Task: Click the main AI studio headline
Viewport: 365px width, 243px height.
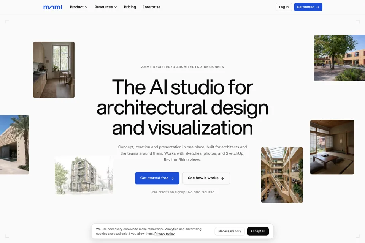Action: 182,107
